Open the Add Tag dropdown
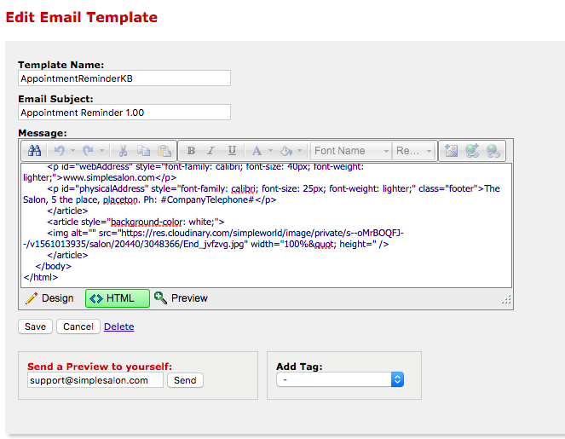This screenshot has height=439, width=565. pos(340,379)
